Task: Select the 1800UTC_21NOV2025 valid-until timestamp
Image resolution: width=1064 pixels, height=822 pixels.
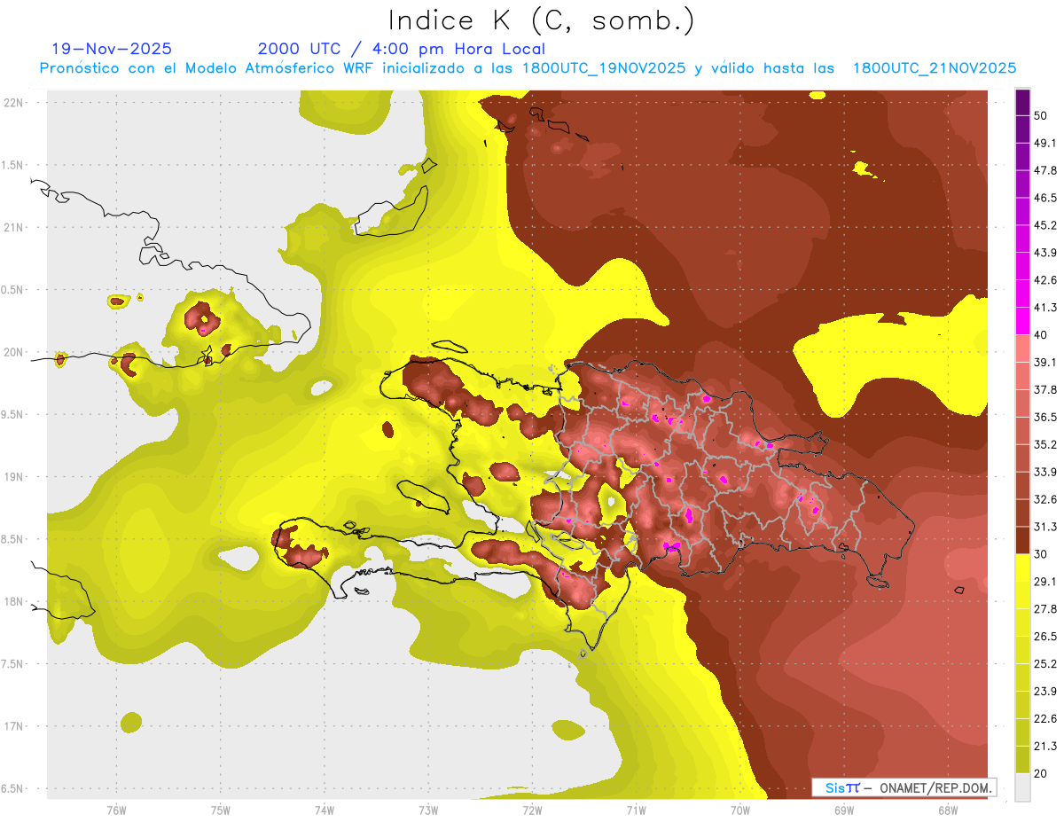Action: (x=934, y=68)
